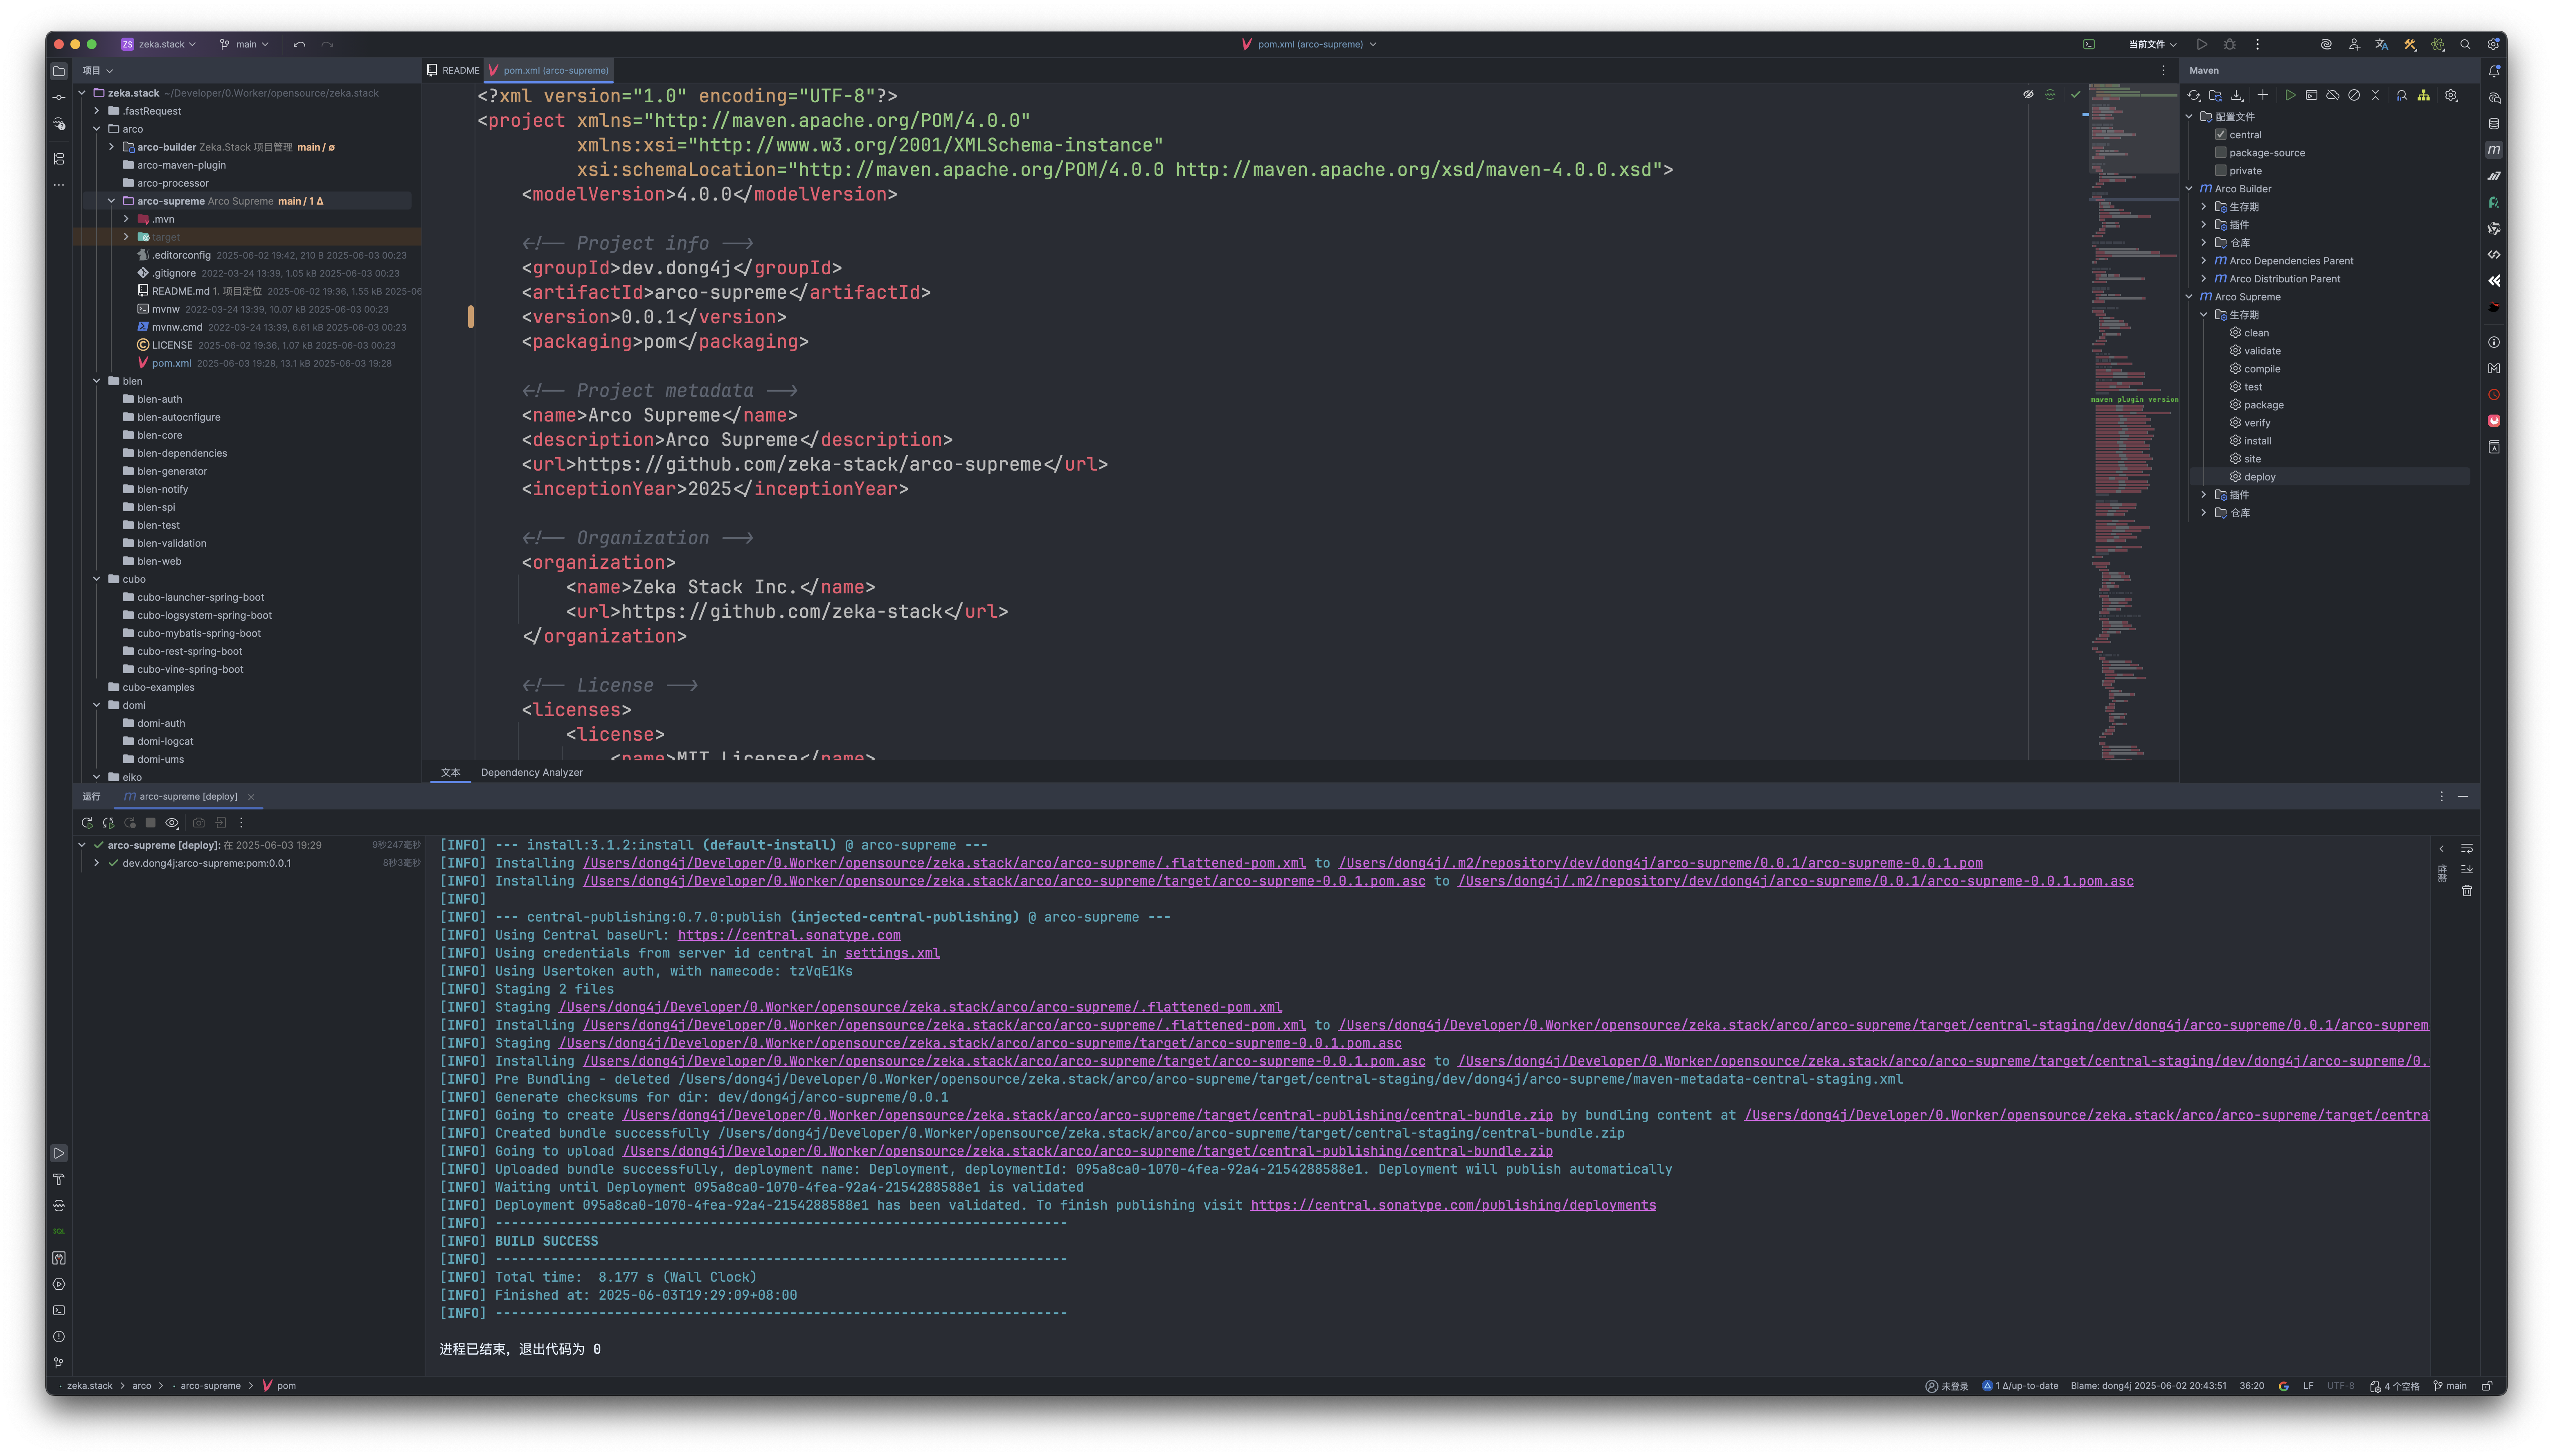
Task: Click the Translate icon in top toolbar
Action: [x=2382, y=44]
